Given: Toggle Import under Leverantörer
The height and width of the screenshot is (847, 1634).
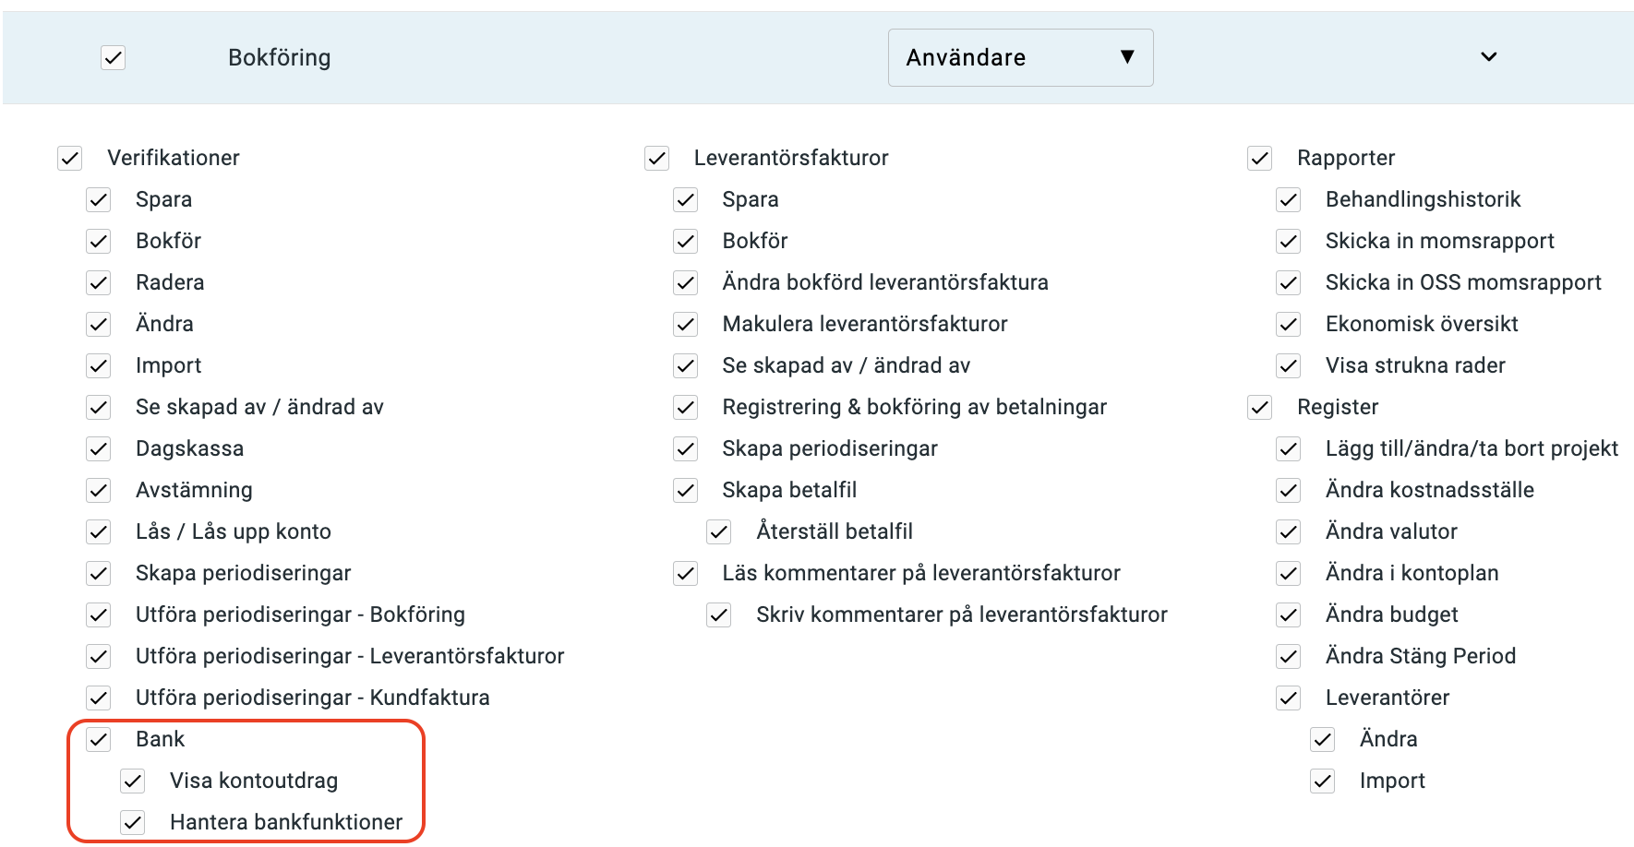Looking at the screenshot, I should pyautogui.click(x=1322, y=781).
